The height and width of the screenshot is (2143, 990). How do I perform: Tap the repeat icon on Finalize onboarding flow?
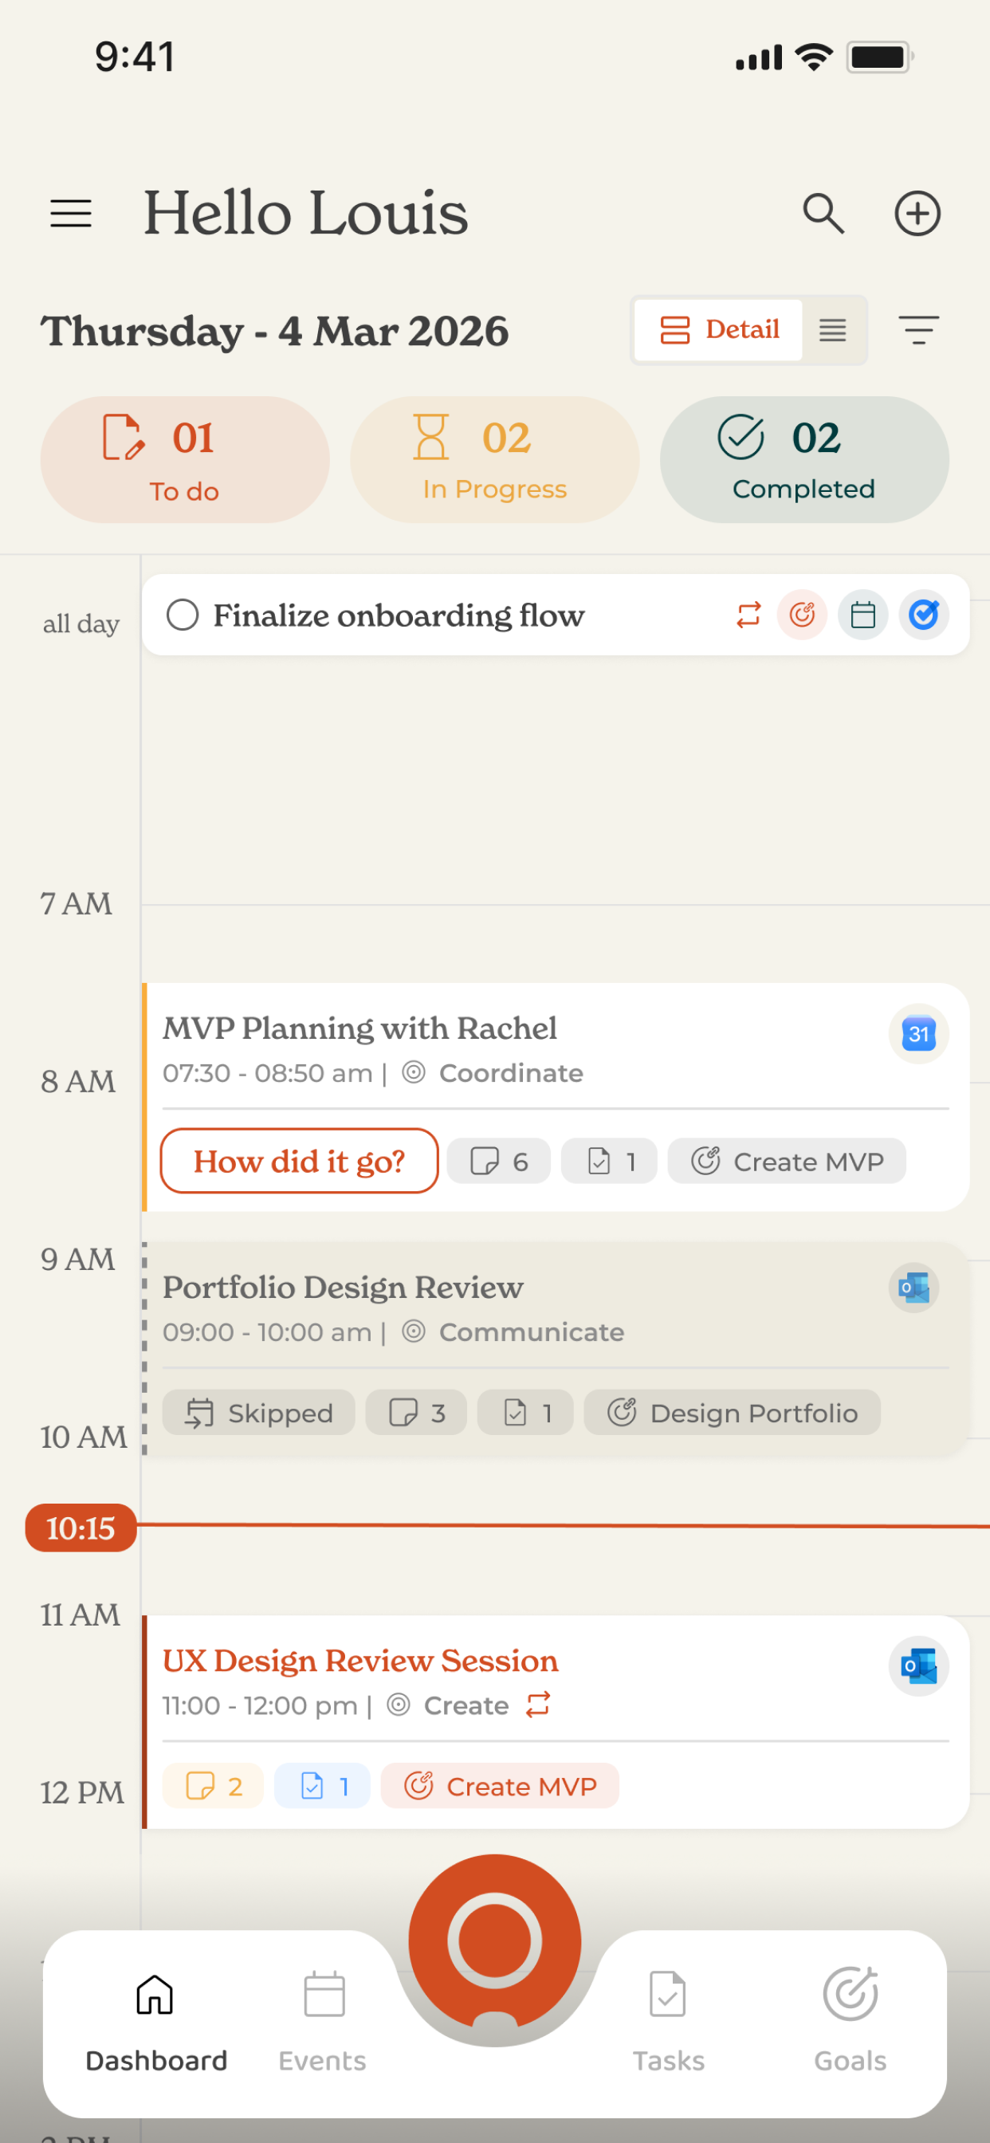pos(748,615)
